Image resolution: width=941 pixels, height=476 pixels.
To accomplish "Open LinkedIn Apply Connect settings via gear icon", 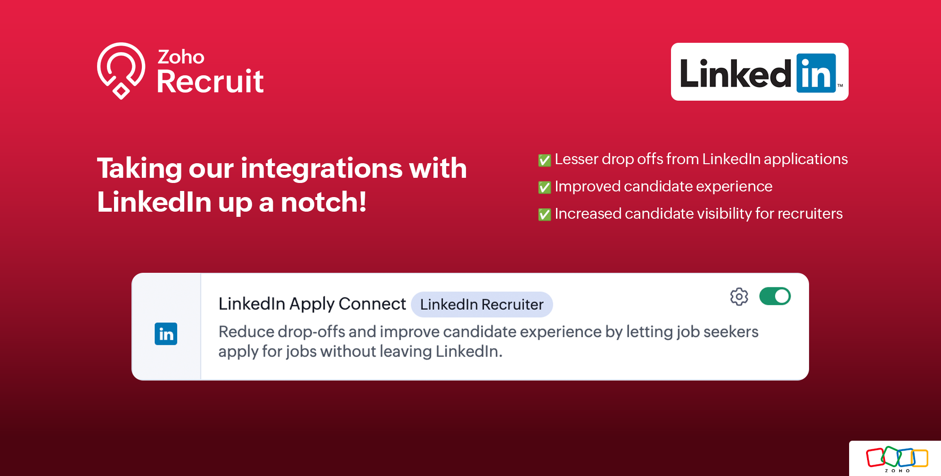I will [x=739, y=296].
